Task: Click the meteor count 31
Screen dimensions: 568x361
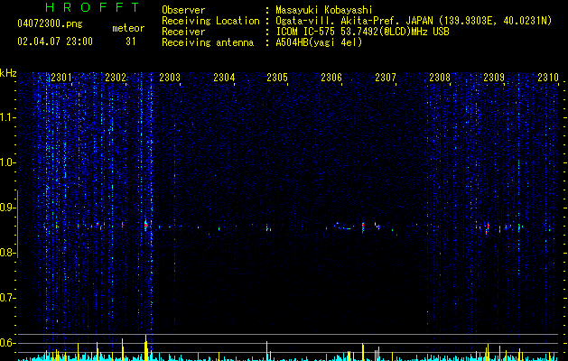Action: tap(131, 42)
